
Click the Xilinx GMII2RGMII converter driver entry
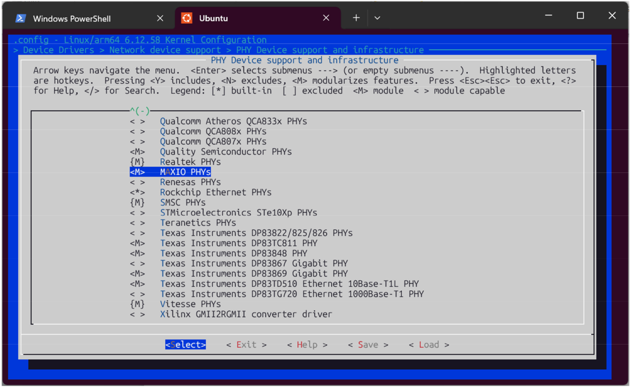click(x=246, y=314)
